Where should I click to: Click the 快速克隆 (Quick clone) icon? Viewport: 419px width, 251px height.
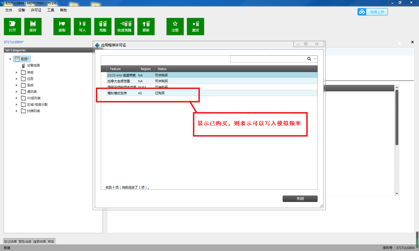tap(124, 27)
